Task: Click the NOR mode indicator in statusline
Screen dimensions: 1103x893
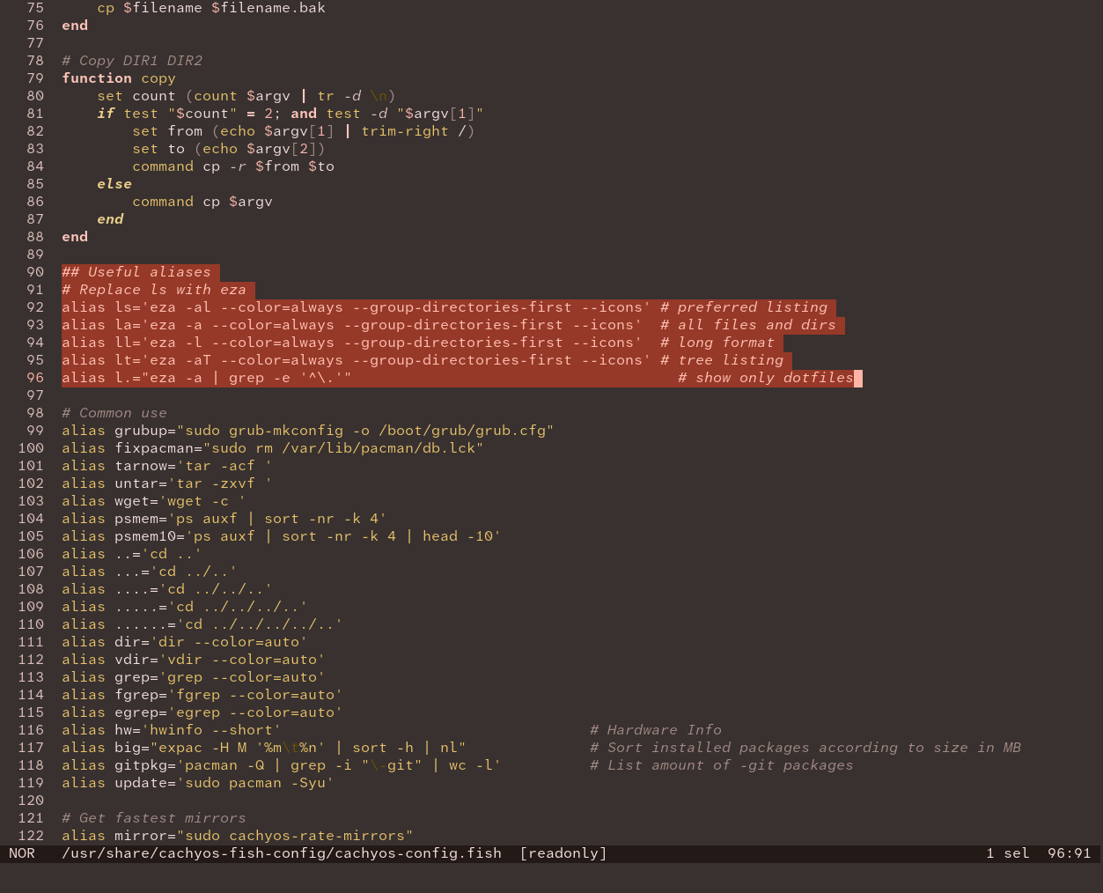Action: (22, 853)
